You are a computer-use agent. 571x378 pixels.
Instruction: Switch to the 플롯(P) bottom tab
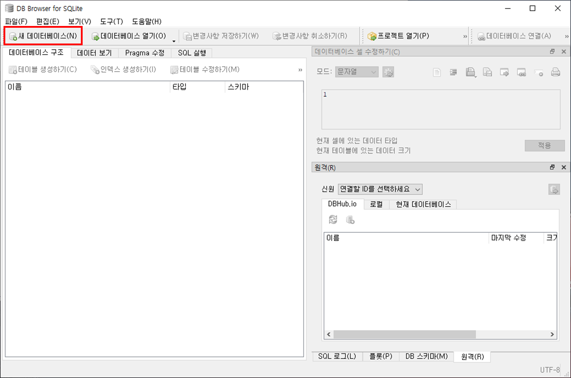(381, 356)
